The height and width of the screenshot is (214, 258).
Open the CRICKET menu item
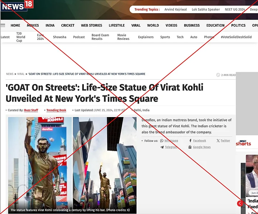tap(68, 25)
